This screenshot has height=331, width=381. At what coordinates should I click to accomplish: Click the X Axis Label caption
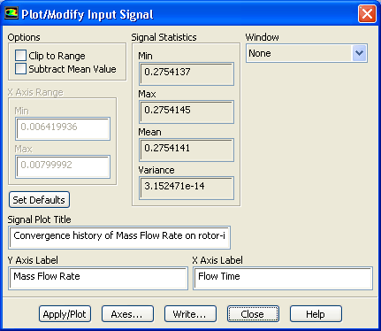pyautogui.click(x=217, y=260)
